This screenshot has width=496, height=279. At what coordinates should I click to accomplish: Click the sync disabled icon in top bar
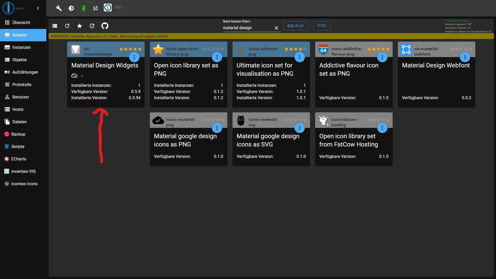96,8
